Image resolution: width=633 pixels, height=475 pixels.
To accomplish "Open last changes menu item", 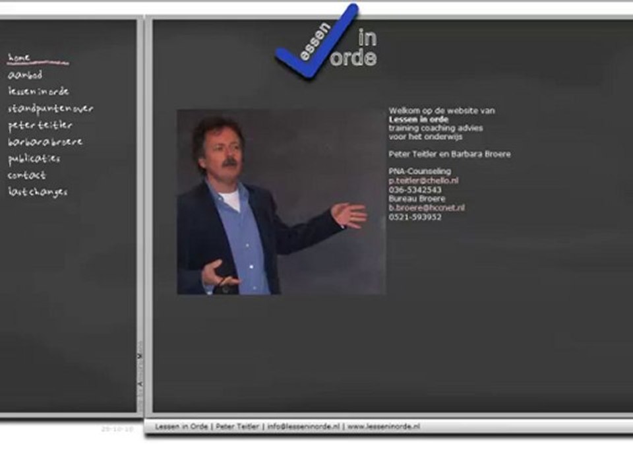I will [x=38, y=192].
